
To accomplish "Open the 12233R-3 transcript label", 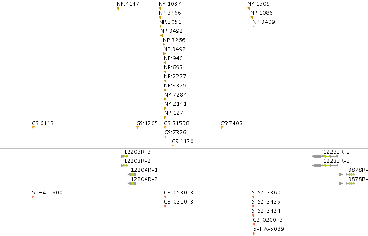I will click(x=336, y=161).
